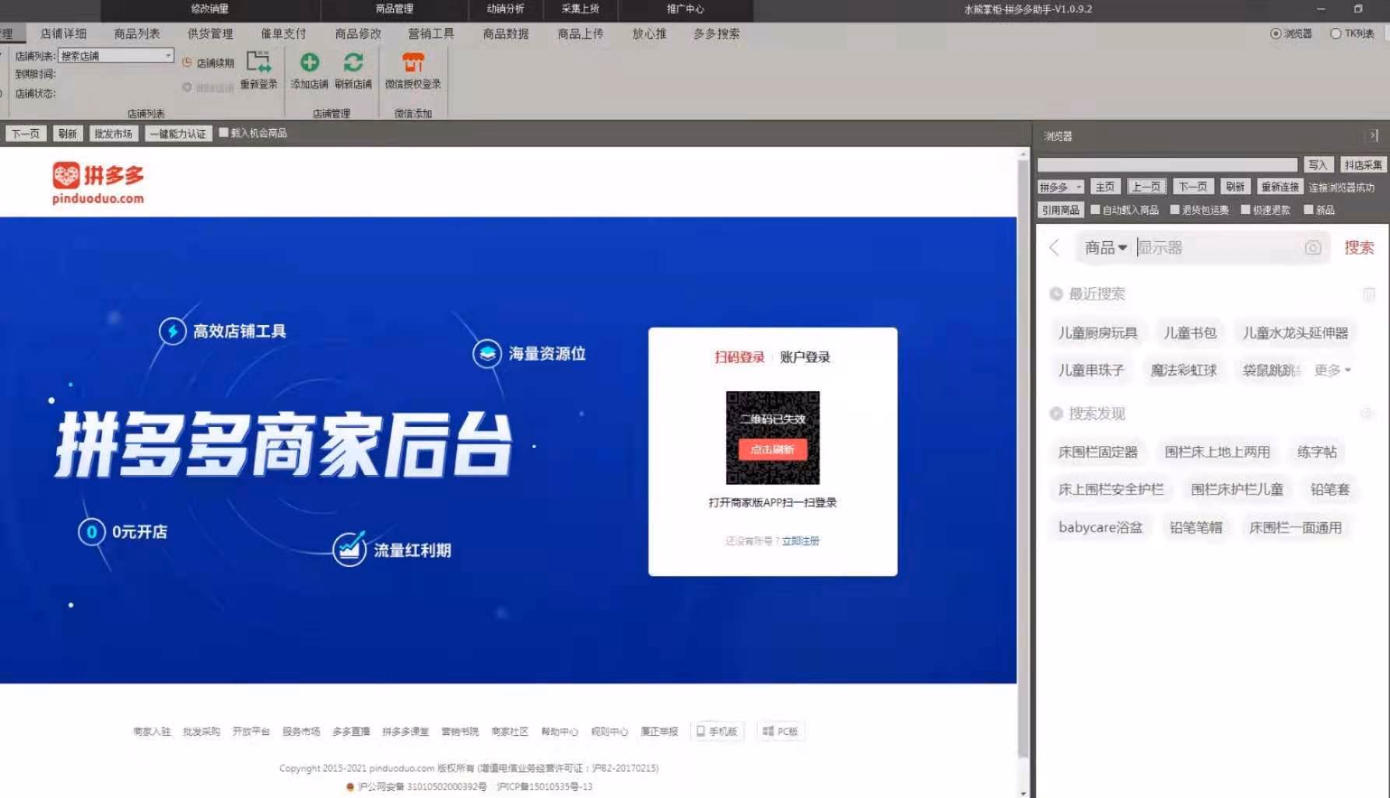Viewport: 1390px width, 798px height.
Task: Click the back arrow in search panel
Action: tap(1055, 248)
